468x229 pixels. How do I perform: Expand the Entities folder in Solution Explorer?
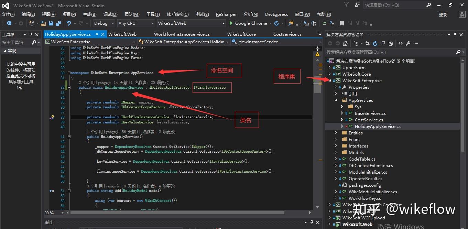[x=336, y=132]
